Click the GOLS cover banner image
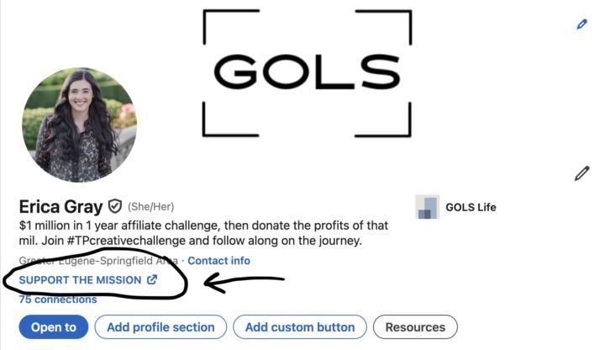Screen dimensions: 605x350 307,72
